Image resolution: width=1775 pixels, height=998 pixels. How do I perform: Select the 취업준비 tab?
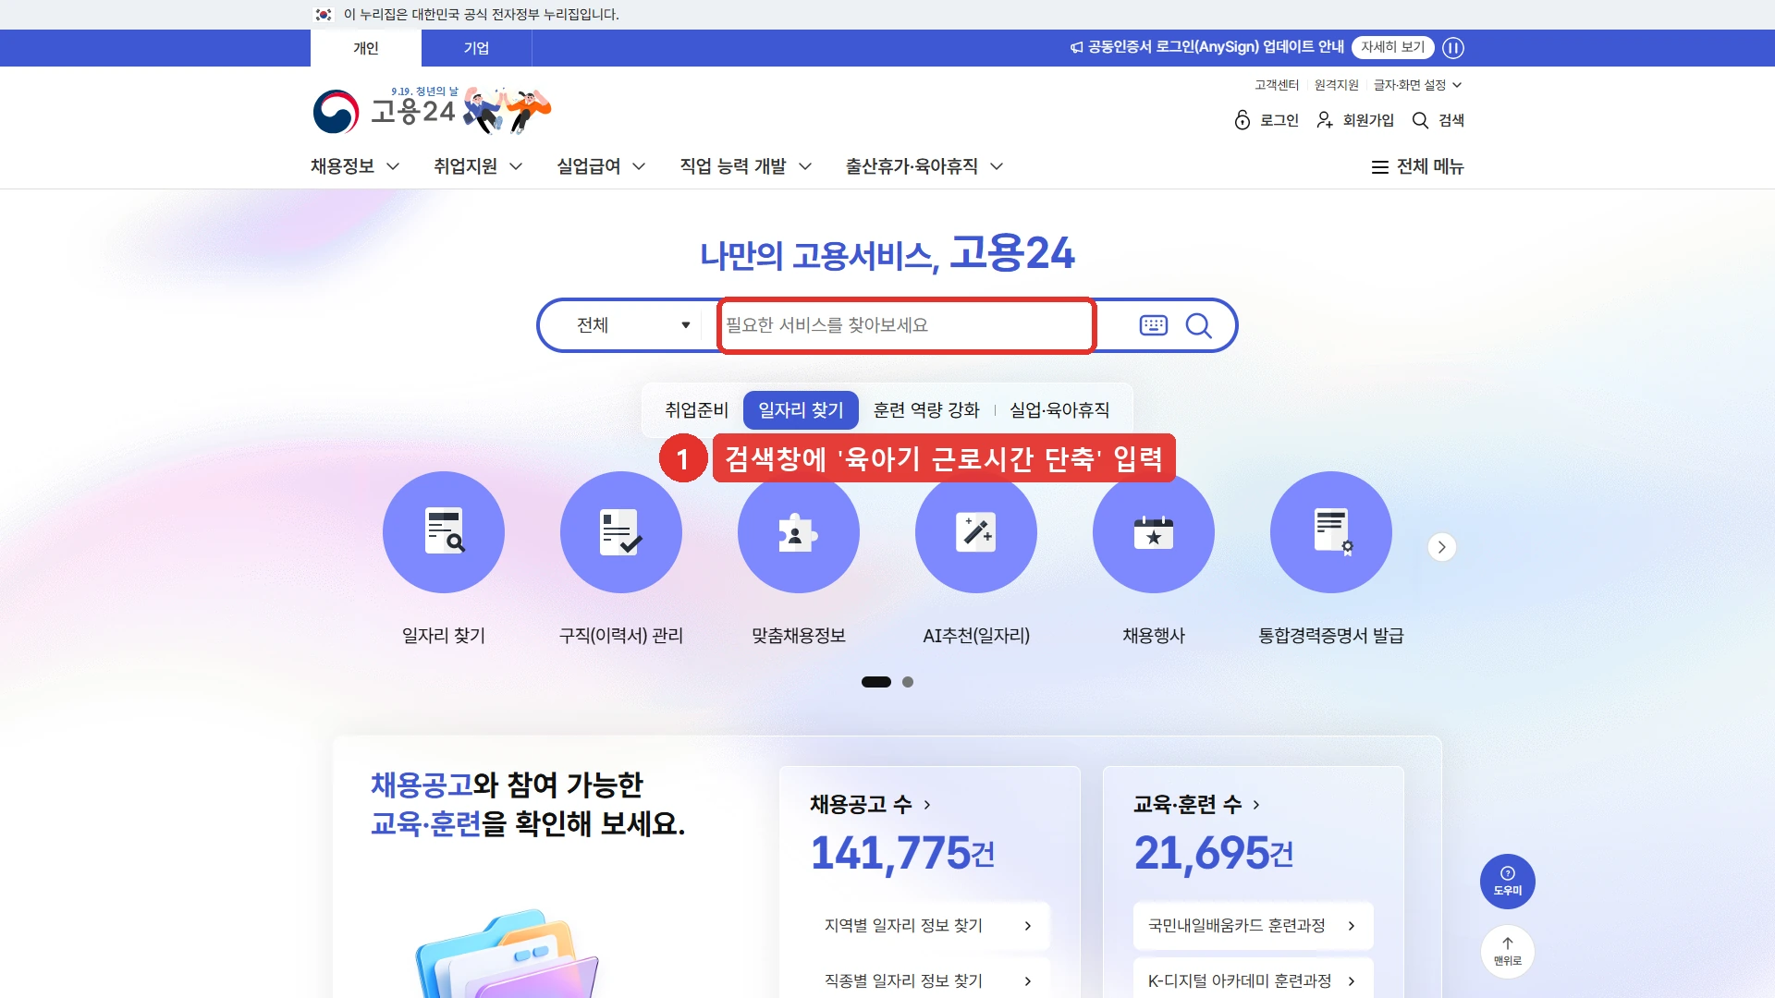click(696, 410)
